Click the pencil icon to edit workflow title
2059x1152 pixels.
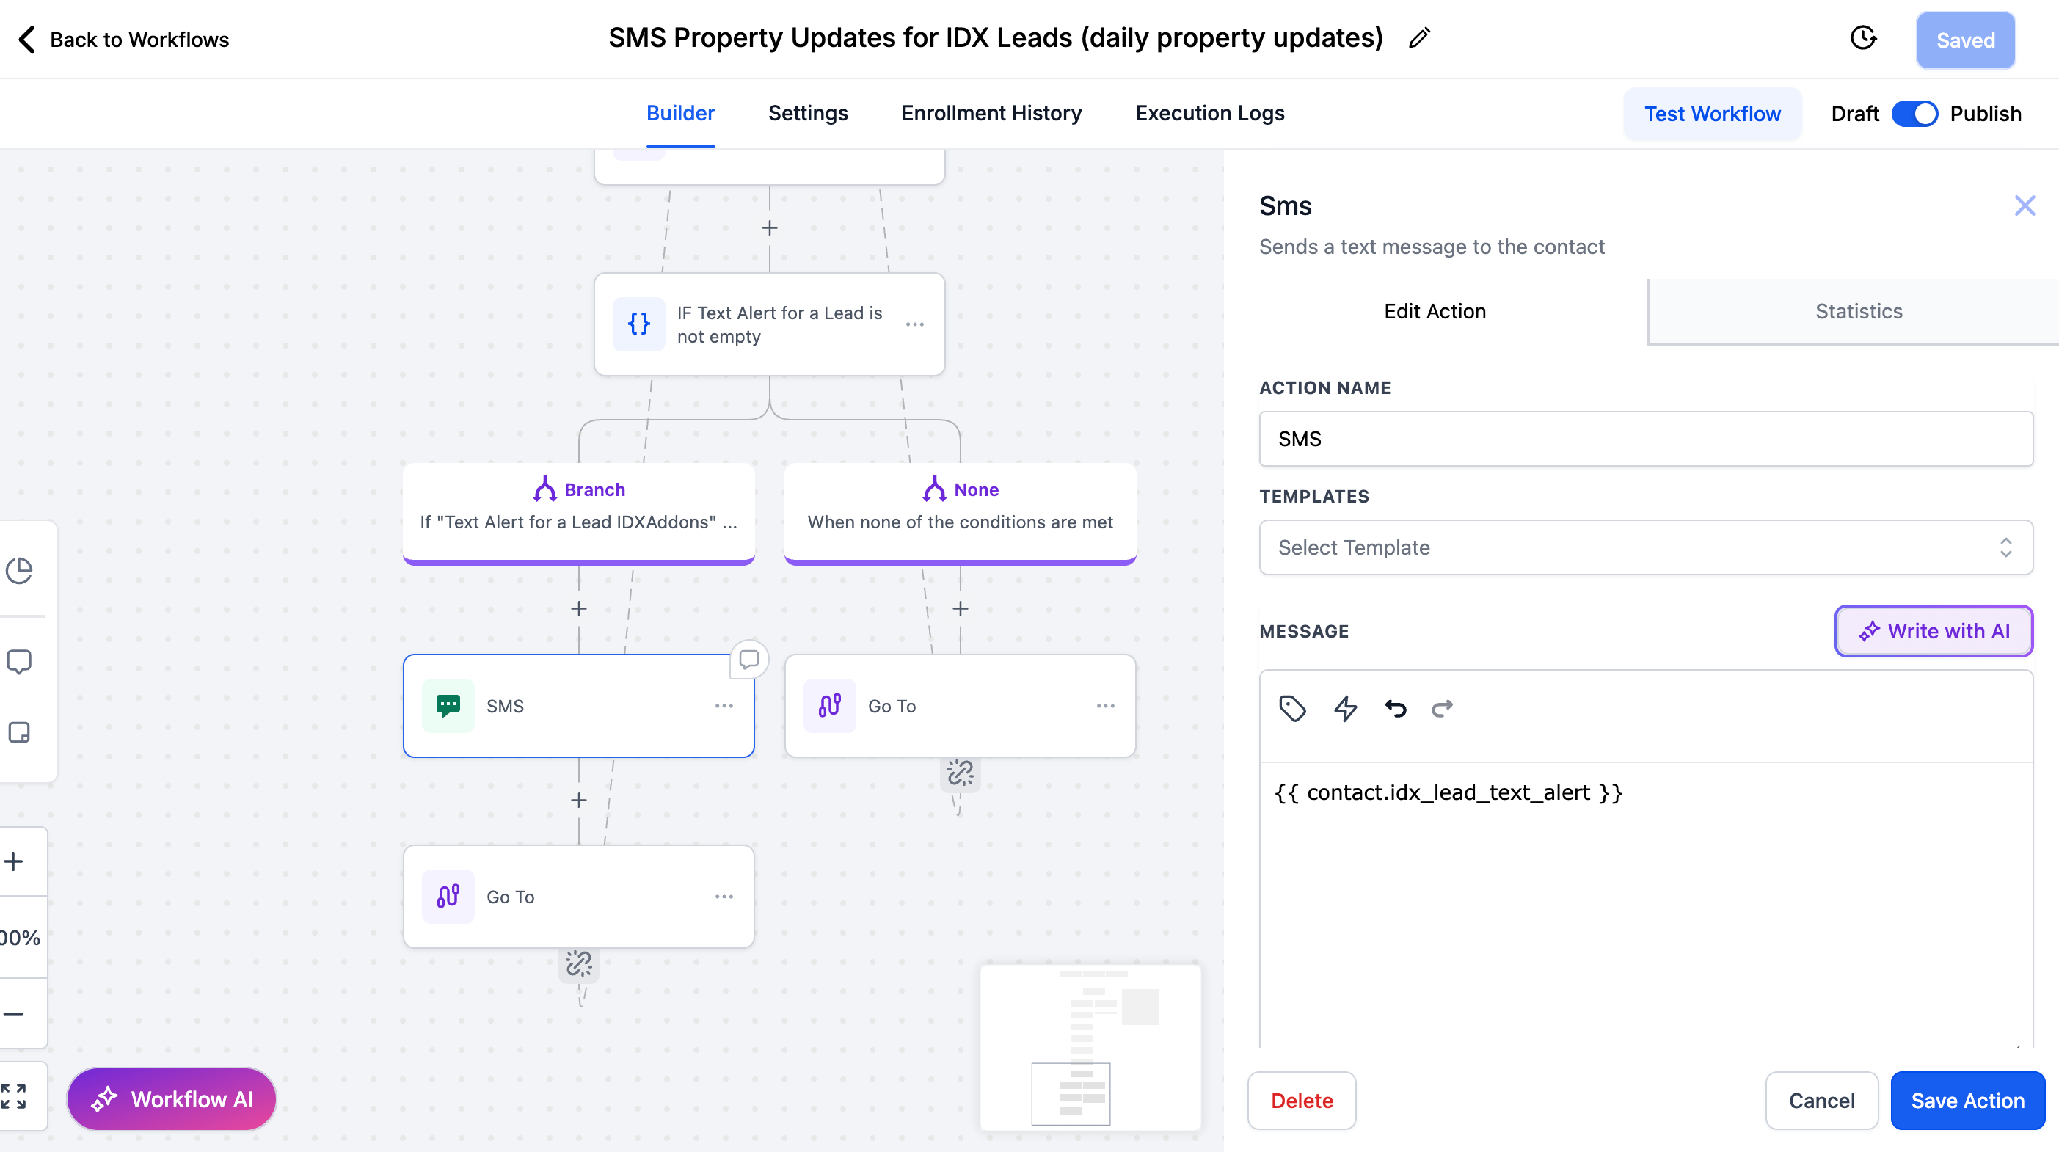coord(1420,38)
